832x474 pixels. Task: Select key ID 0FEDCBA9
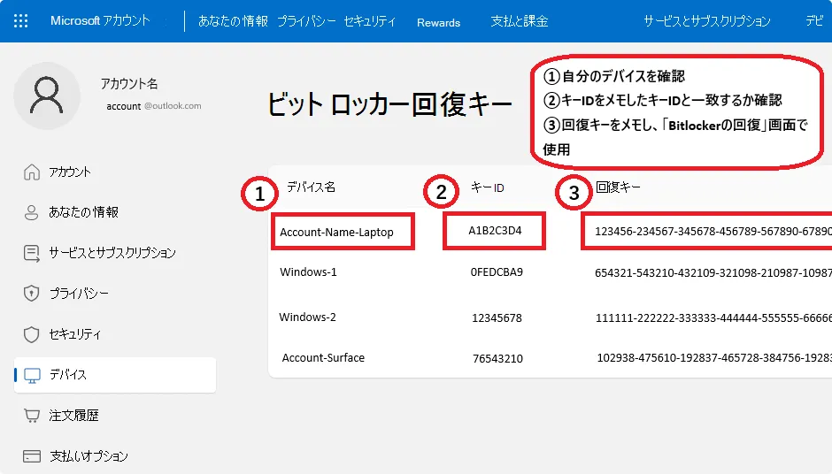[497, 272]
